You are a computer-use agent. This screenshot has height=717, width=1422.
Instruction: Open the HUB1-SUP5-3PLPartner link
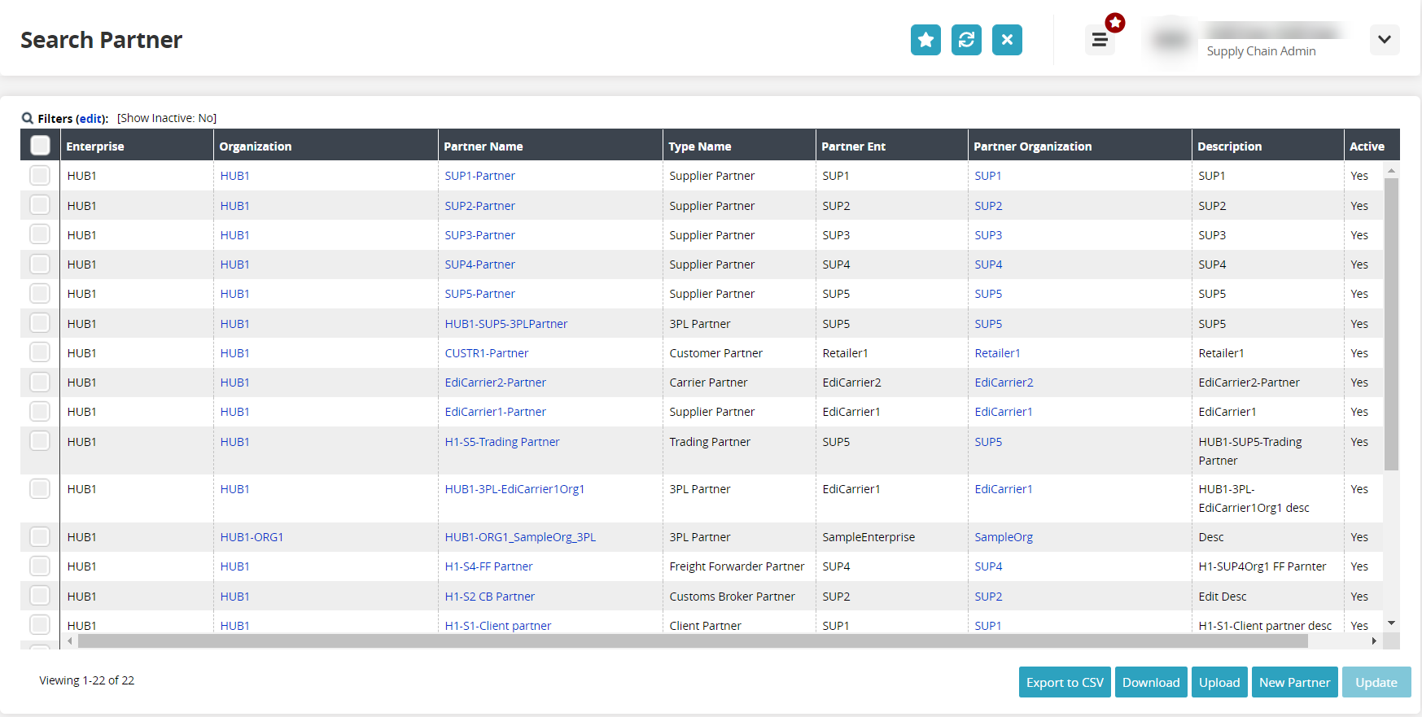(506, 324)
